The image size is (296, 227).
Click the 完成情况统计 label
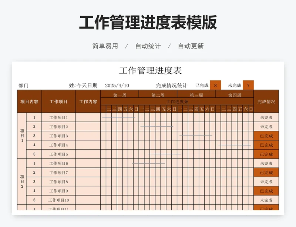pyautogui.click(x=172, y=86)
